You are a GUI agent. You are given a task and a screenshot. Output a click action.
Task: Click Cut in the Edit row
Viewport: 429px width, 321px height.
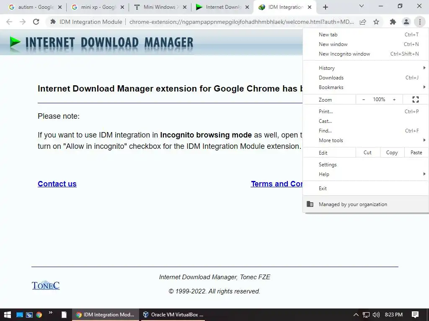click(368, 153)
